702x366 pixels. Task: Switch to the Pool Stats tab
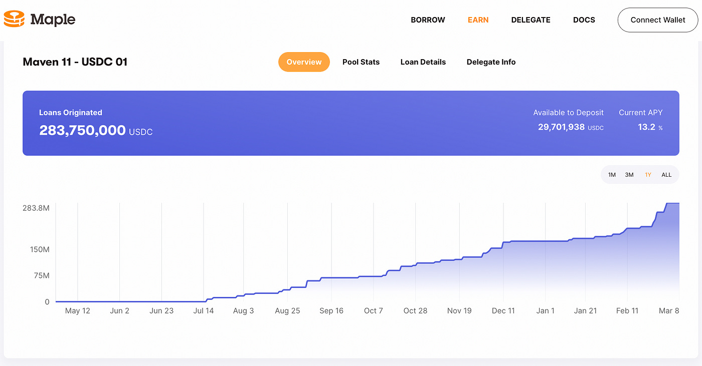(x=361, y=62)
